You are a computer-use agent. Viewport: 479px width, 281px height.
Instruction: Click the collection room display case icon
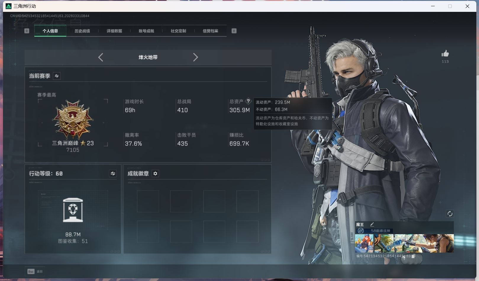click(x=73, y=210)
